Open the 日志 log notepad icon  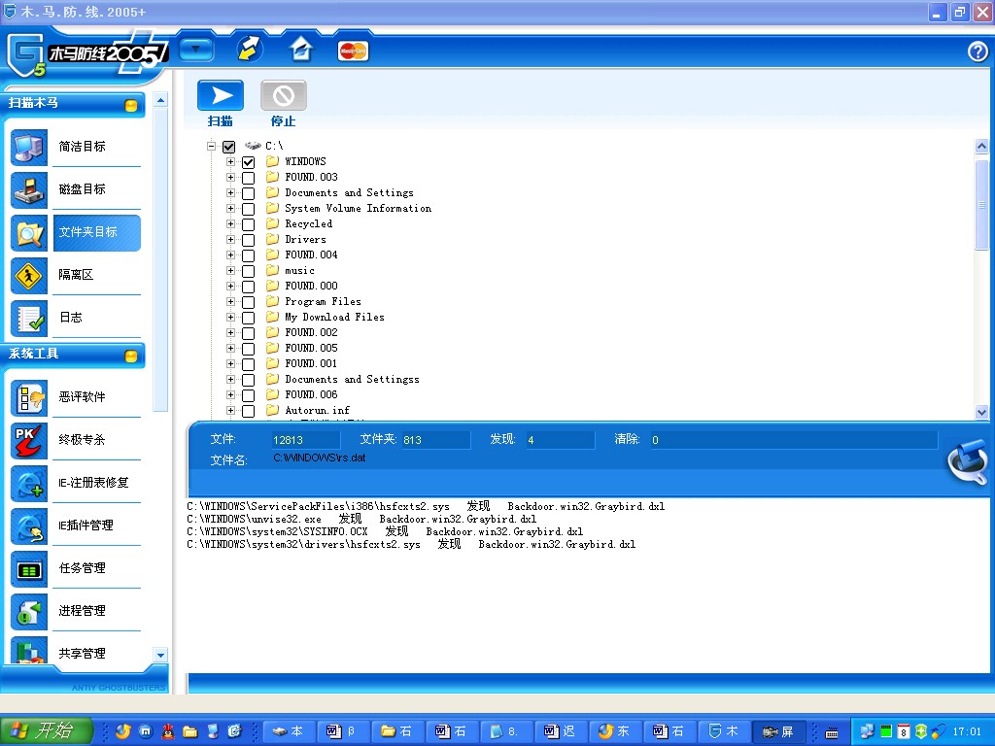[x=29, y=318]
